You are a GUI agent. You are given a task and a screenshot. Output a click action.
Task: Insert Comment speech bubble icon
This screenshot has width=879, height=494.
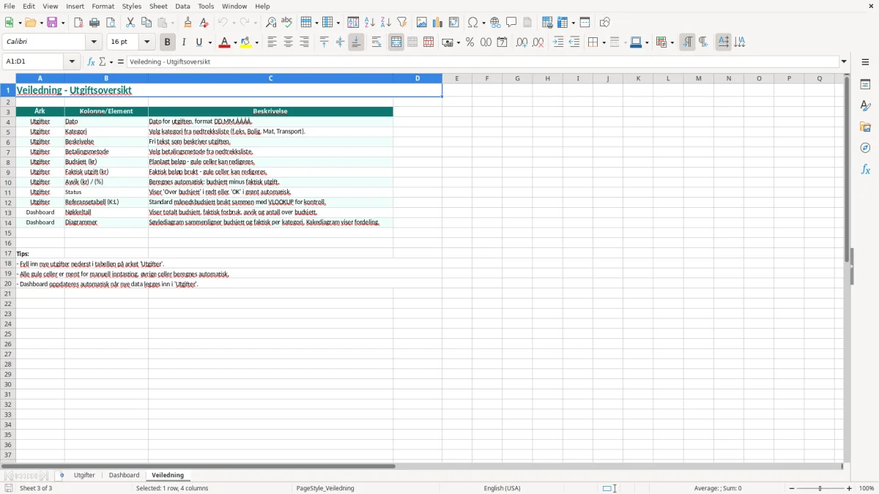click(512, 22)
